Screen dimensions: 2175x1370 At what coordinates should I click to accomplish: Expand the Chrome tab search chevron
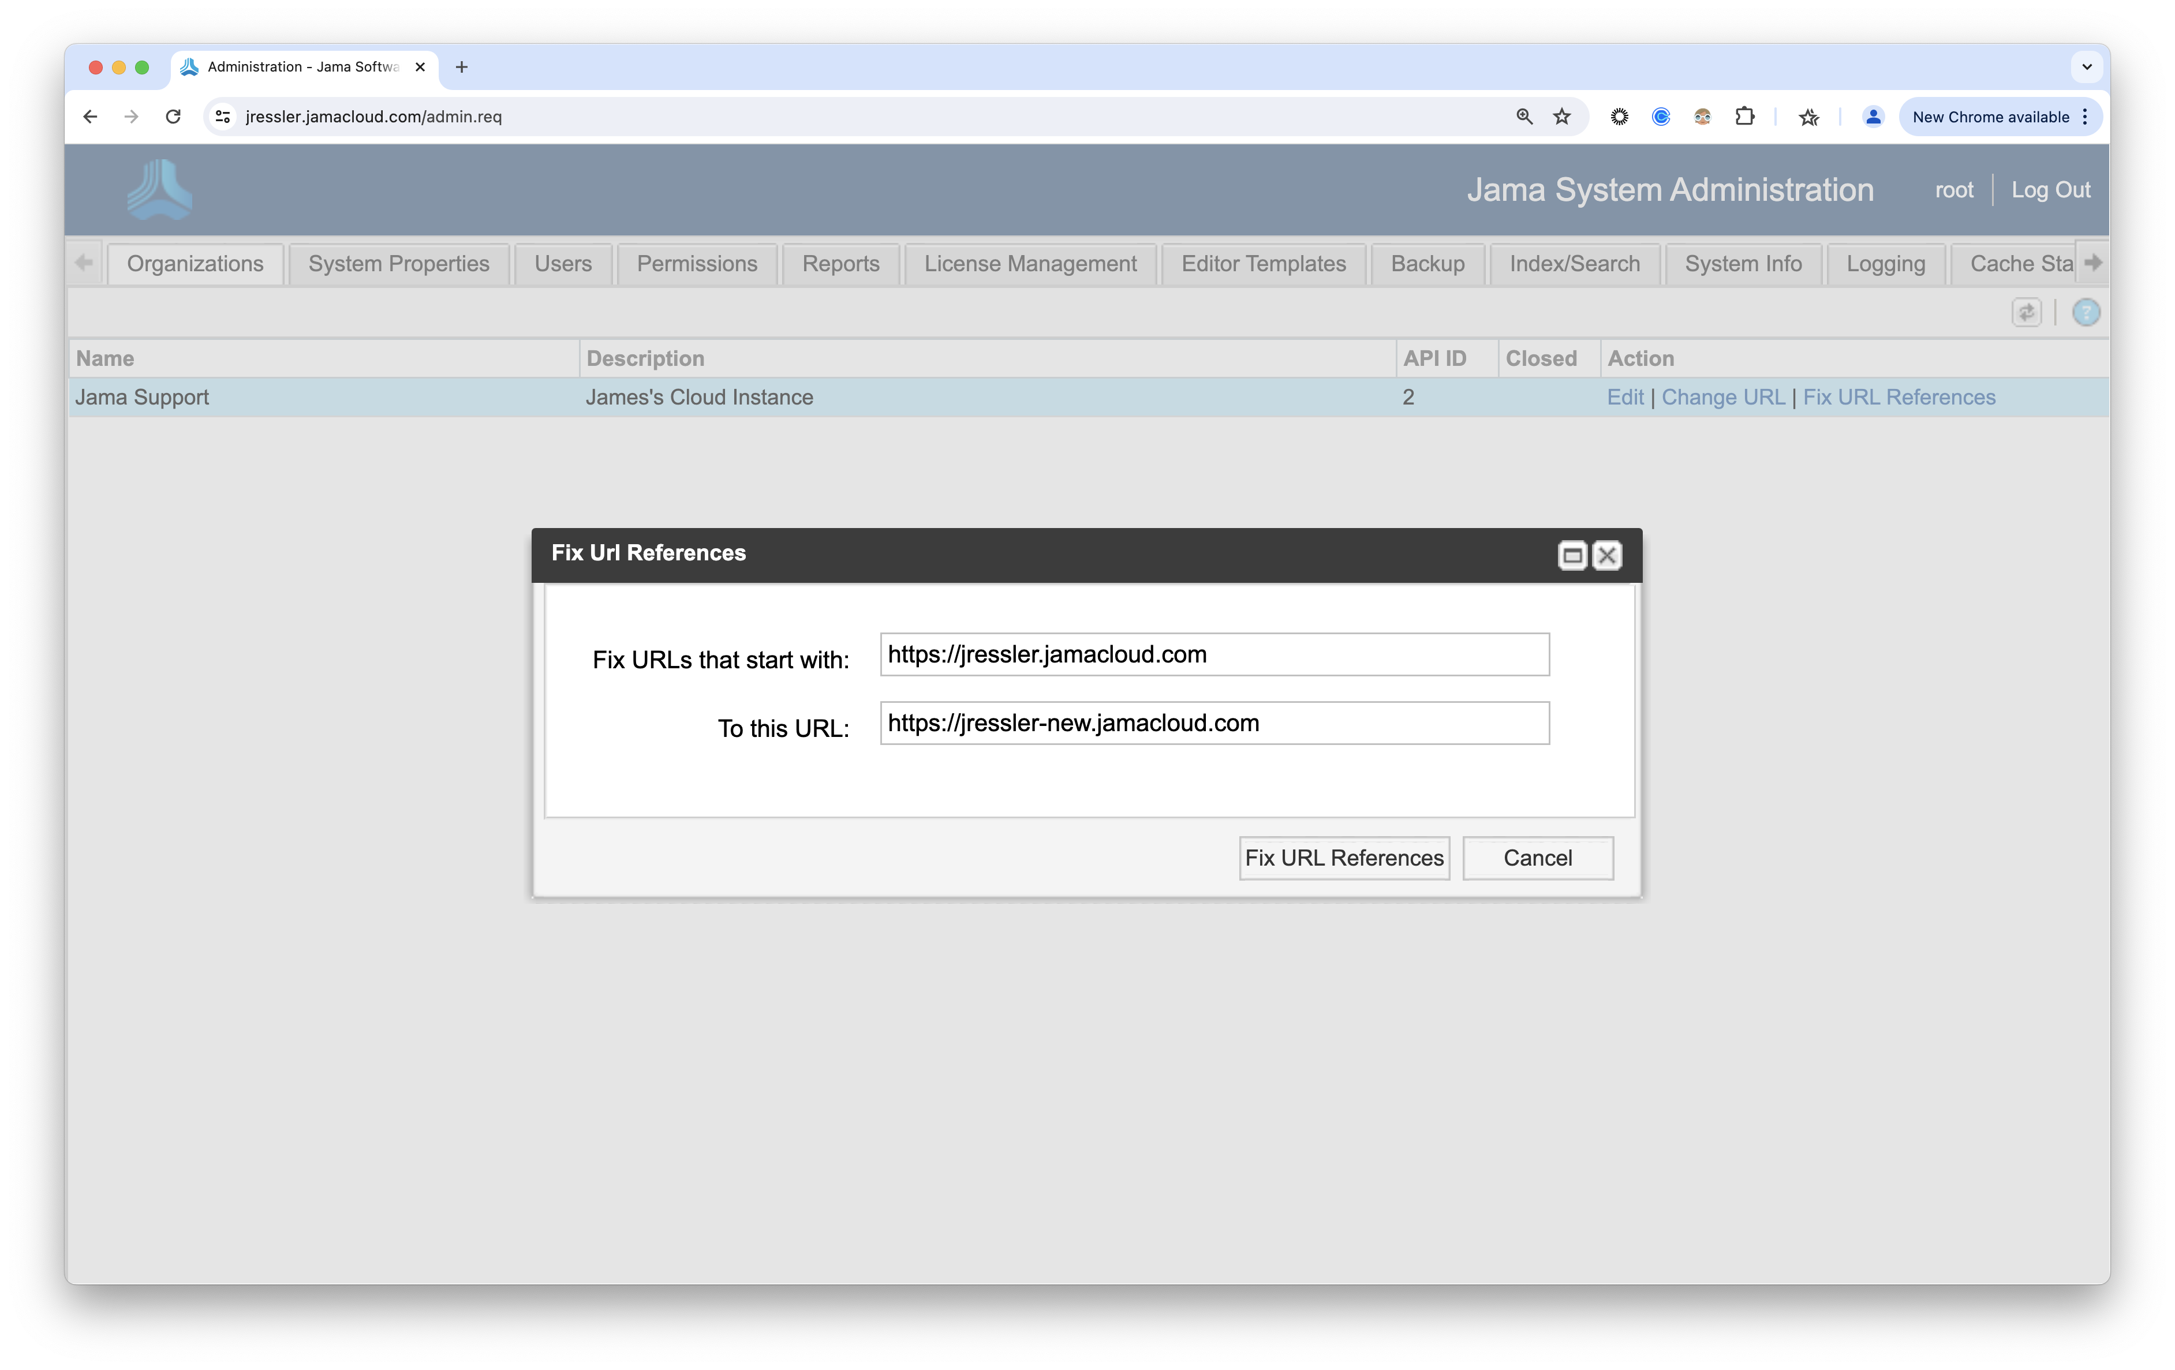2087,67
